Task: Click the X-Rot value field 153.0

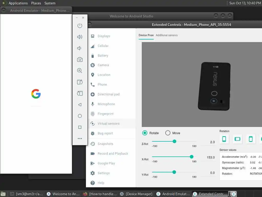Action: (x=208, y=158)
